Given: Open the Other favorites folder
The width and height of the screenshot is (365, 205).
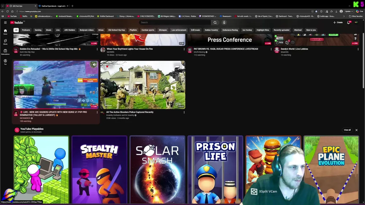Looking at the screenshot, I should (x=356, y=16).
